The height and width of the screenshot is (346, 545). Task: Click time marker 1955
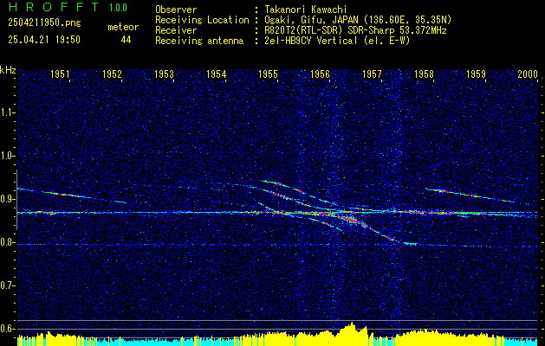tap(268, 74)
